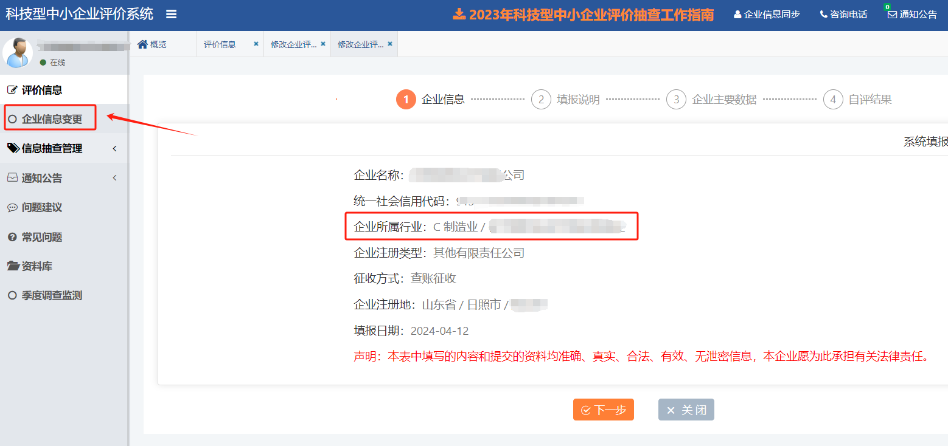The width and height of the screenshot is (948, 446).
Task: Click step 3 企业主要数据 circle
Action: point(675,100)
